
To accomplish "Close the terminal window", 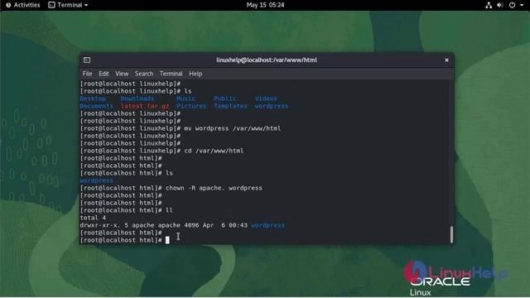I will [x=446, y=60].
